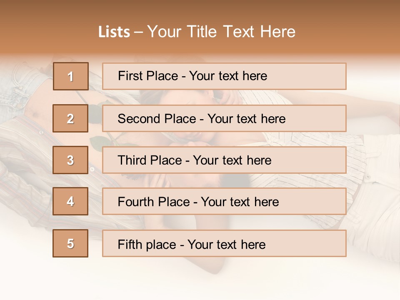Image resolution: width=400 pixels, height=300 pixels.
Task: Click the word 'Fifth' in the last bar
Action: coord(130,244)
